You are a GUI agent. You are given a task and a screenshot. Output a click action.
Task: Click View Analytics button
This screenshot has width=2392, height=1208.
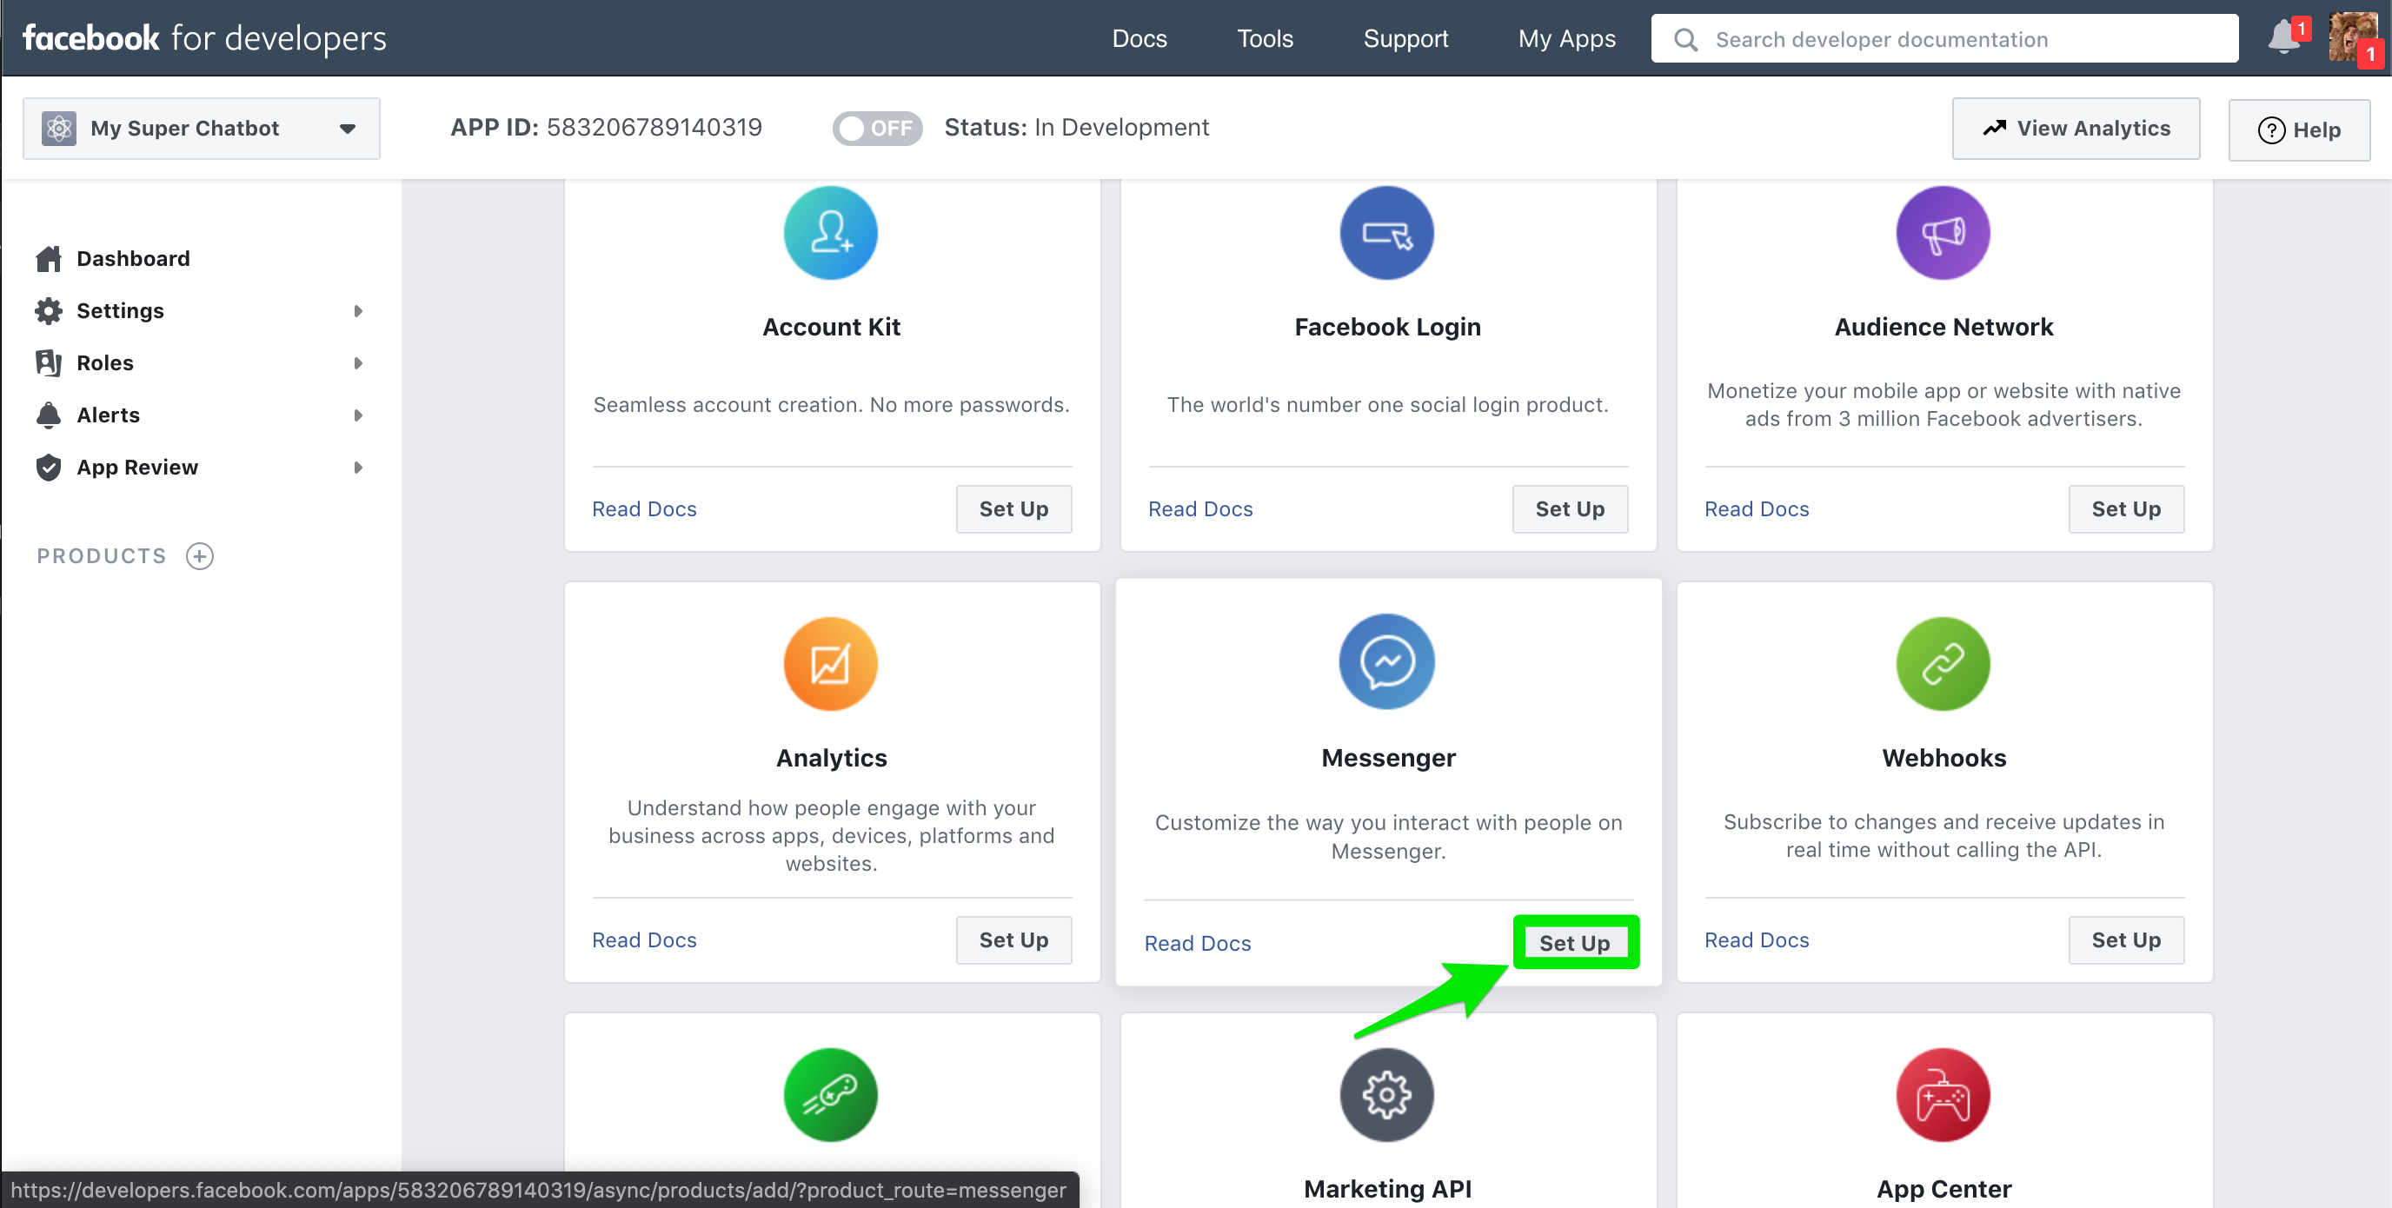click(x=2076, y=128)
